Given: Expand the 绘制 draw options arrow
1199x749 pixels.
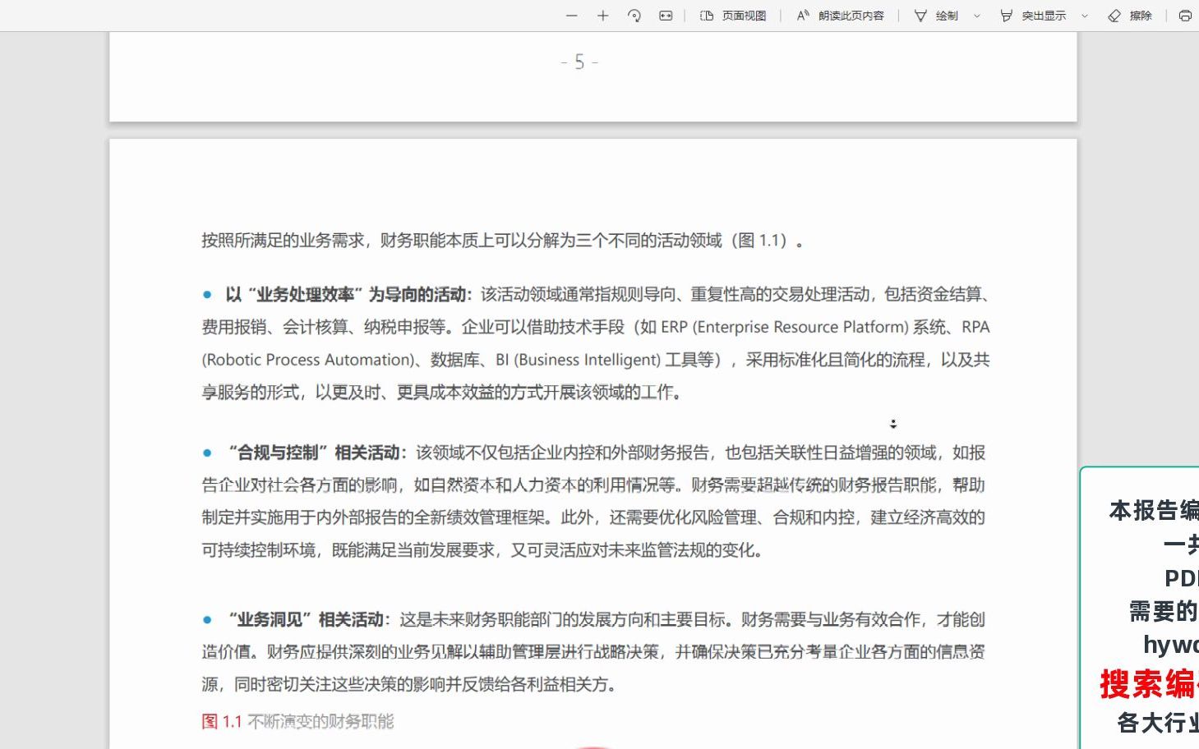Looking at the screenshot, I should (977, 16).
